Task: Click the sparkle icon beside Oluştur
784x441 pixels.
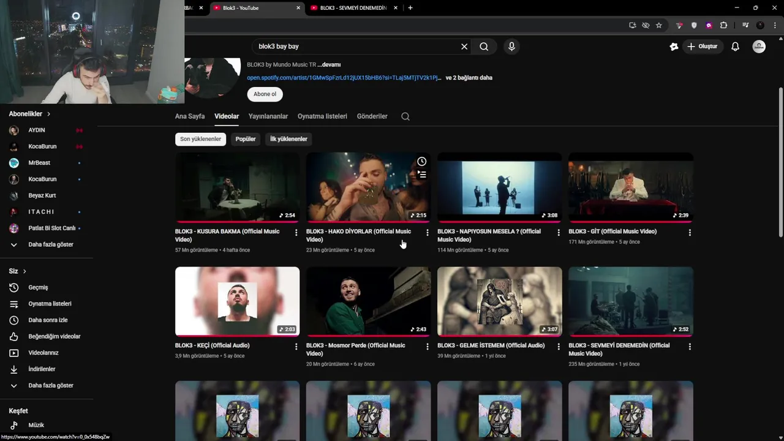Action: [x=674, y=47]
